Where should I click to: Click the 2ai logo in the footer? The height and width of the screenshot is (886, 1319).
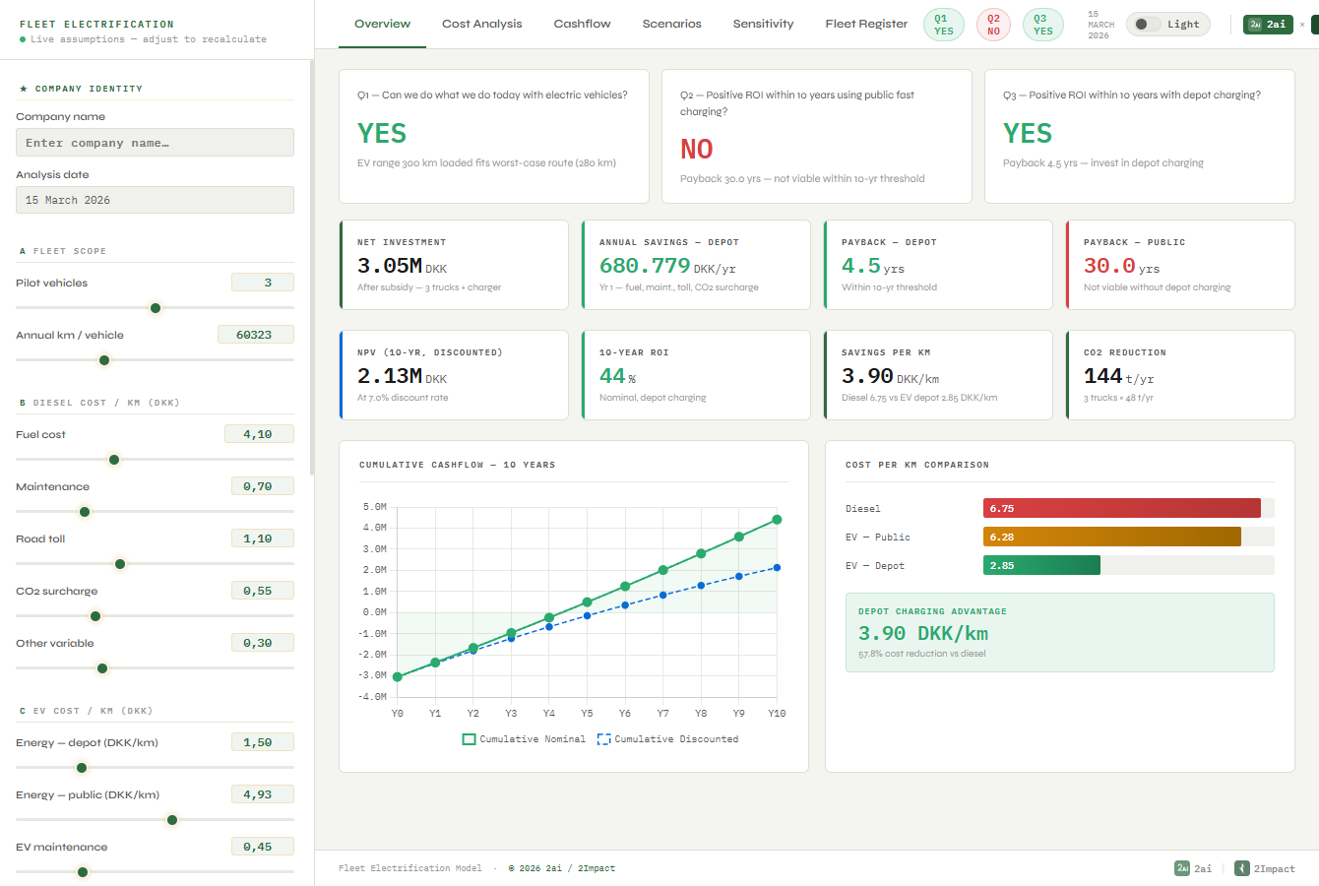[x=1193, y=868]
